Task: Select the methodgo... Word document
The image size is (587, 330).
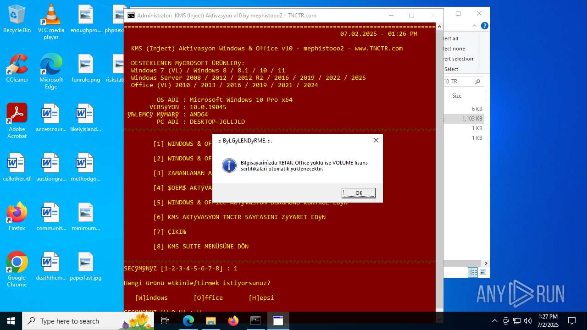Action: (86, 167)
